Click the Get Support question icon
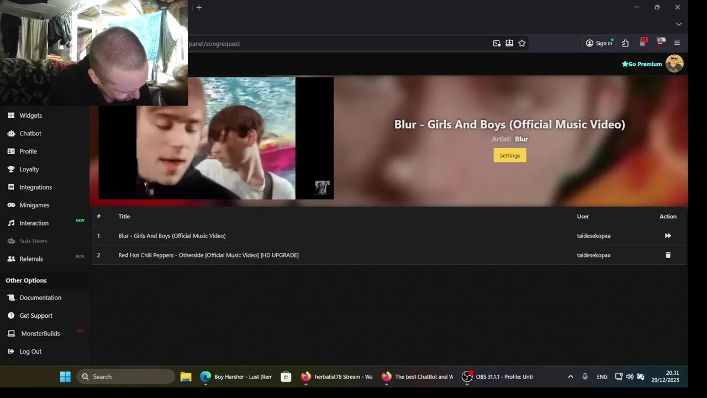The image size is (707, 398). [11, 316]
